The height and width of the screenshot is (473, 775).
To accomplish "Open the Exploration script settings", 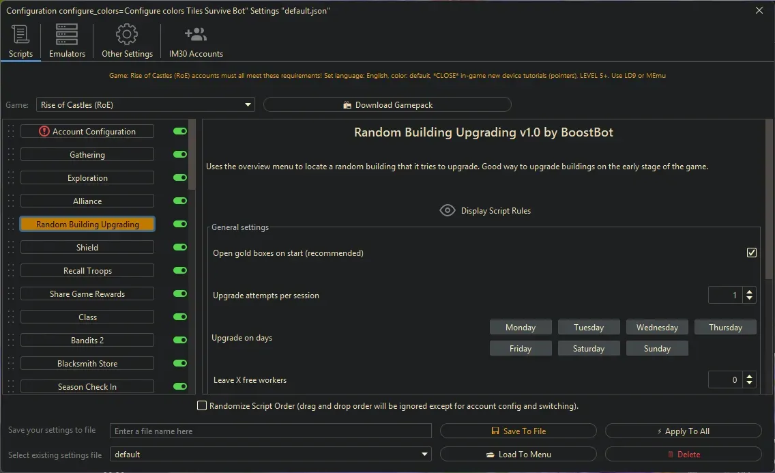I will [87, 177].
